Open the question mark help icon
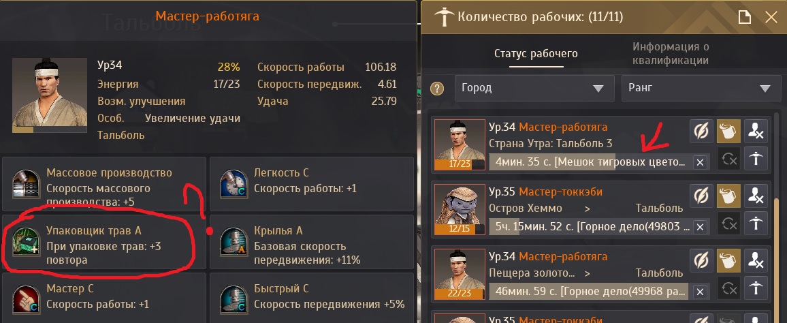 437,89
